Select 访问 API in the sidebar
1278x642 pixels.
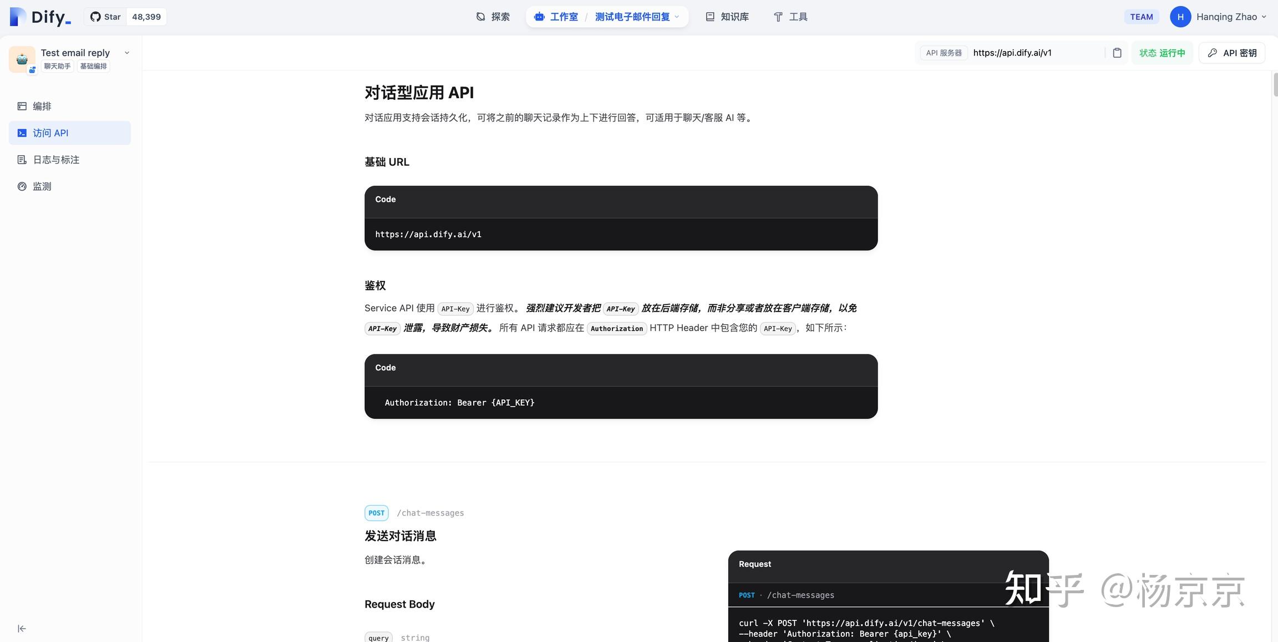point(50,133)
